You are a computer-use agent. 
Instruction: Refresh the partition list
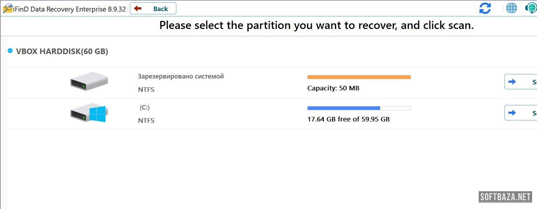pyautogui.click(x=485, y=8)
